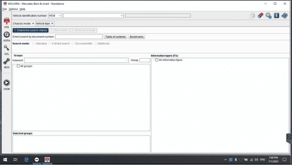Open settings gear icon in toolbar

[268, 16]
